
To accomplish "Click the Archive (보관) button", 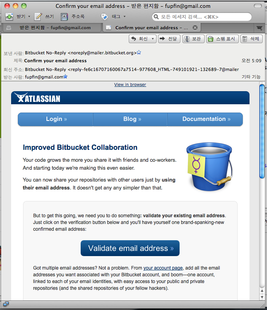I will 193,39.
